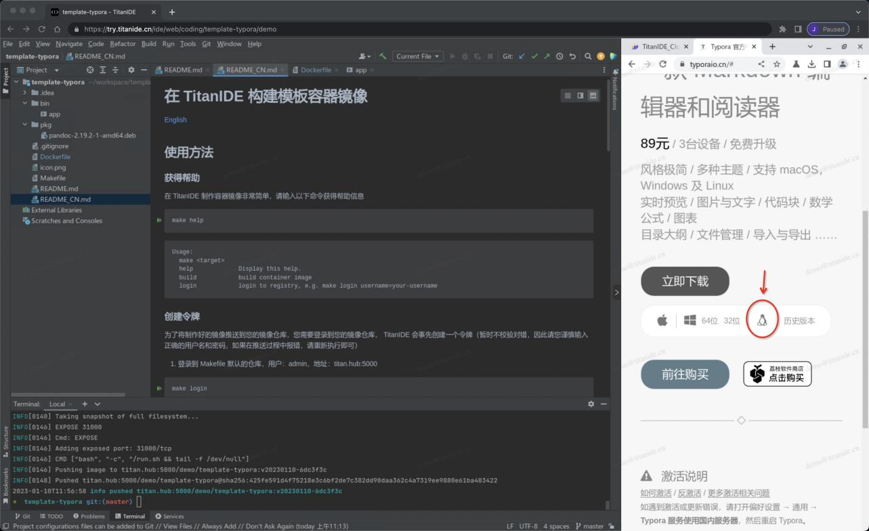Viewport: 869px width, 531px height.
Task: Click Search Everywhere magnifier icon
Action: 588,56
